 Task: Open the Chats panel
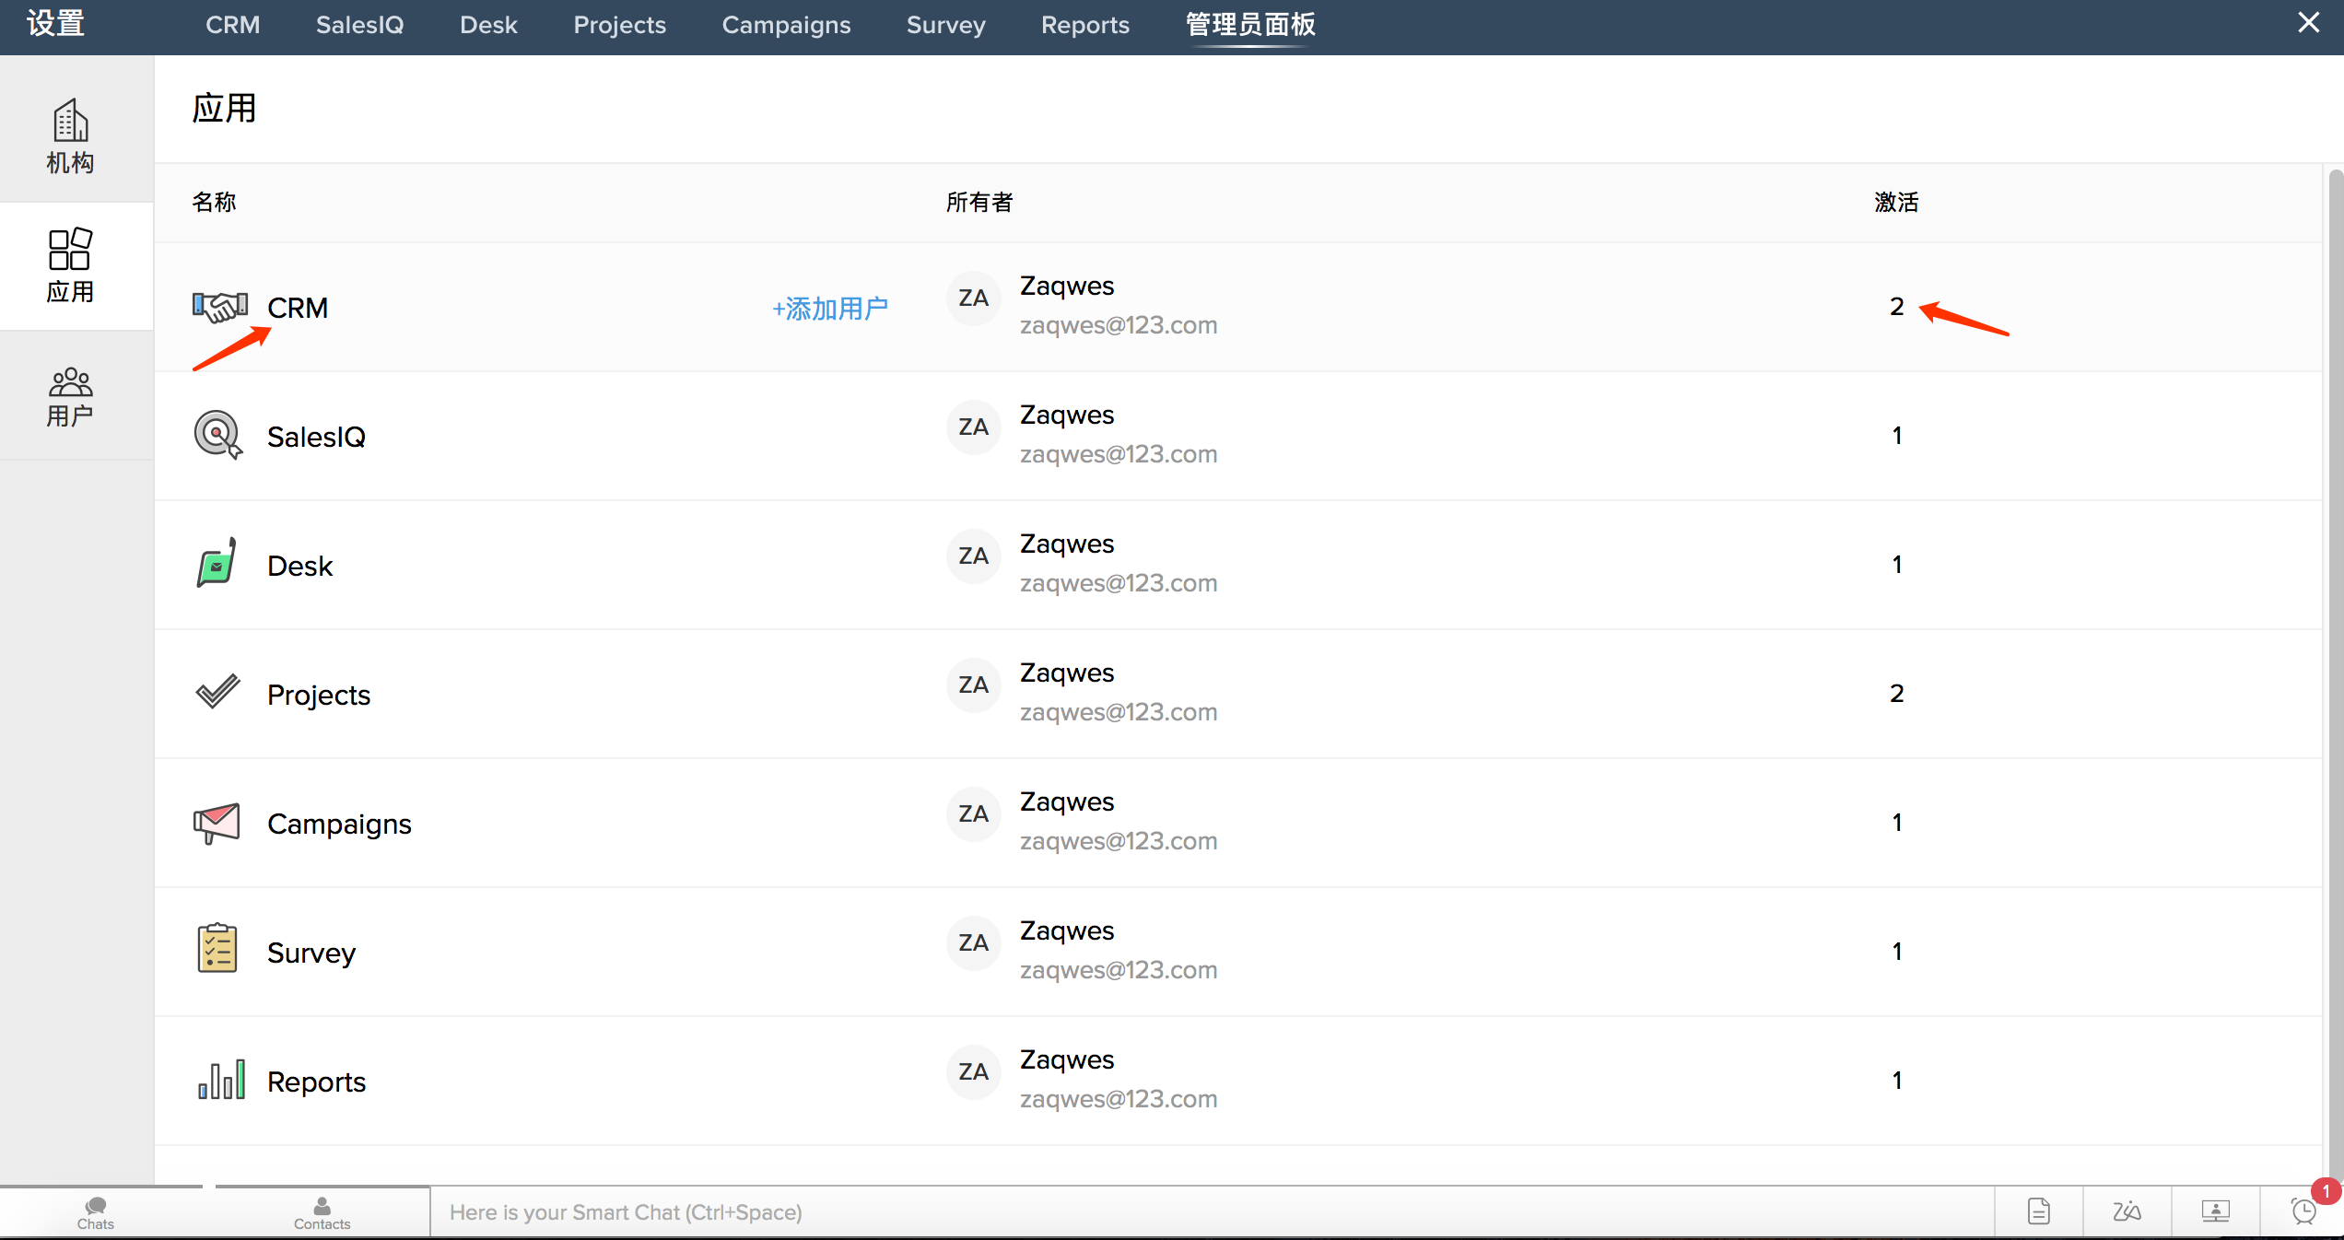(96, 1212)
